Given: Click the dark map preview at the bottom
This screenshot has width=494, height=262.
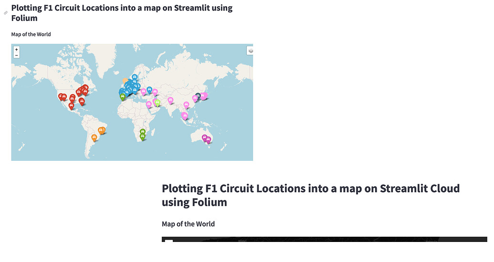Looking at the screenshot, I should click(324, 239).
